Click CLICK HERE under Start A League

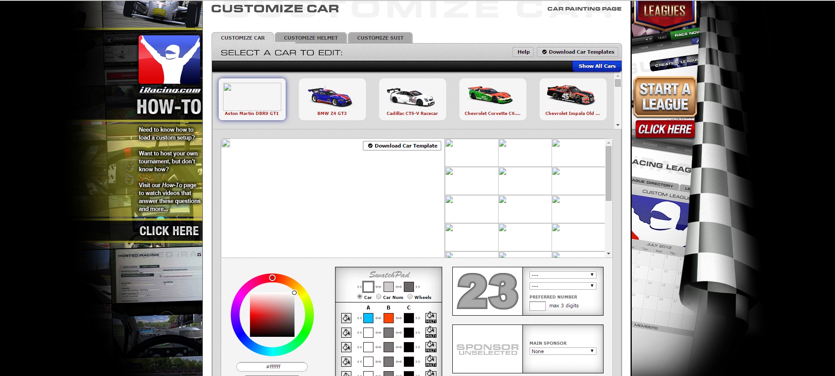coord(665,129)
